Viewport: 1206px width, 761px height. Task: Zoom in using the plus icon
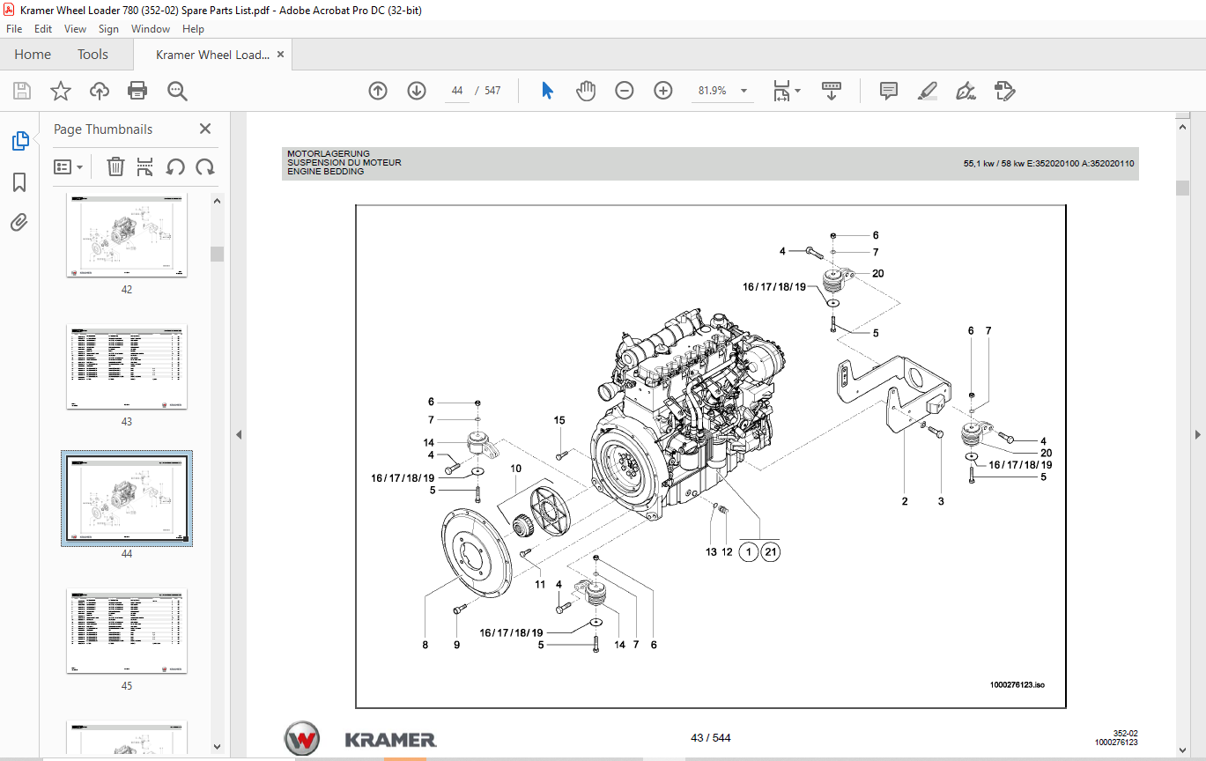tap(663, 91)
